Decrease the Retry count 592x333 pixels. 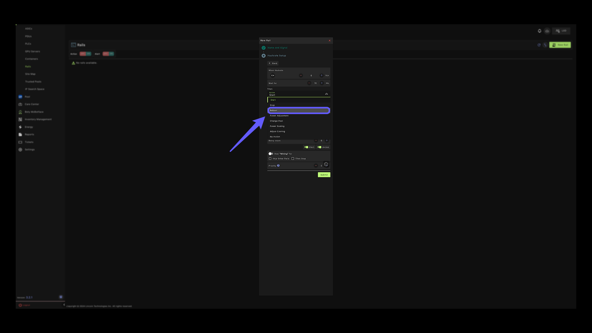tap(316, 141)
